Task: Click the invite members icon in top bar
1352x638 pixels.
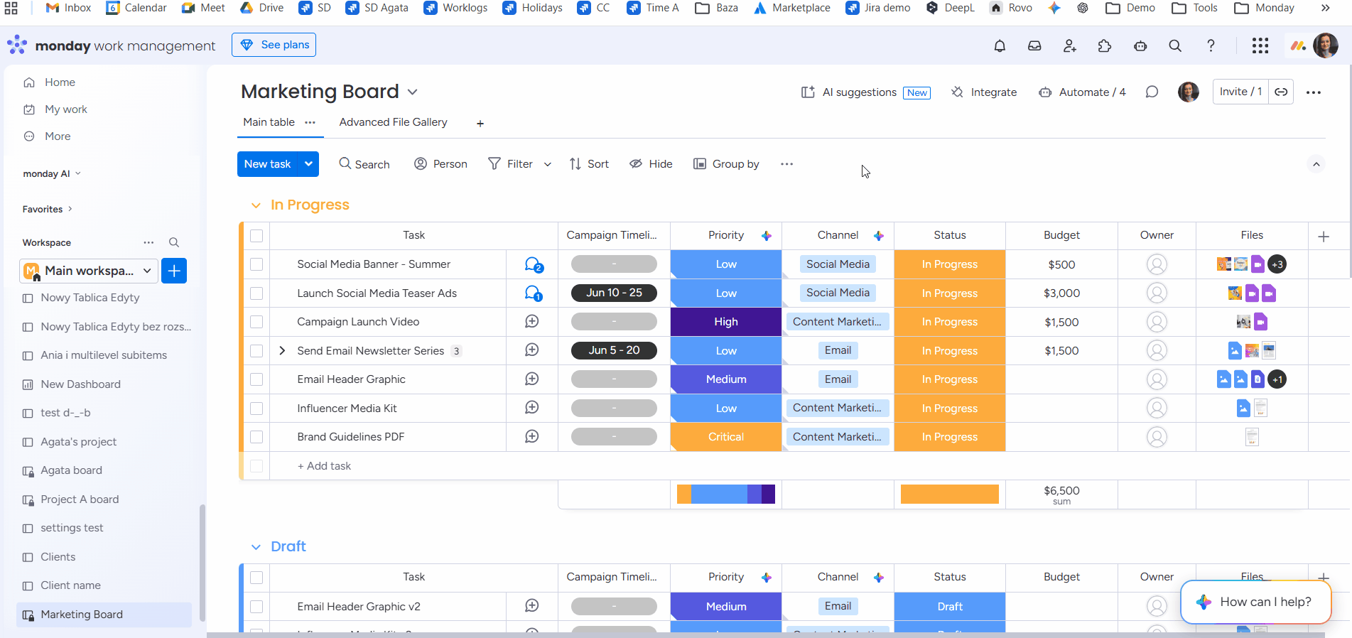Action: click(x=1069, y=46)
